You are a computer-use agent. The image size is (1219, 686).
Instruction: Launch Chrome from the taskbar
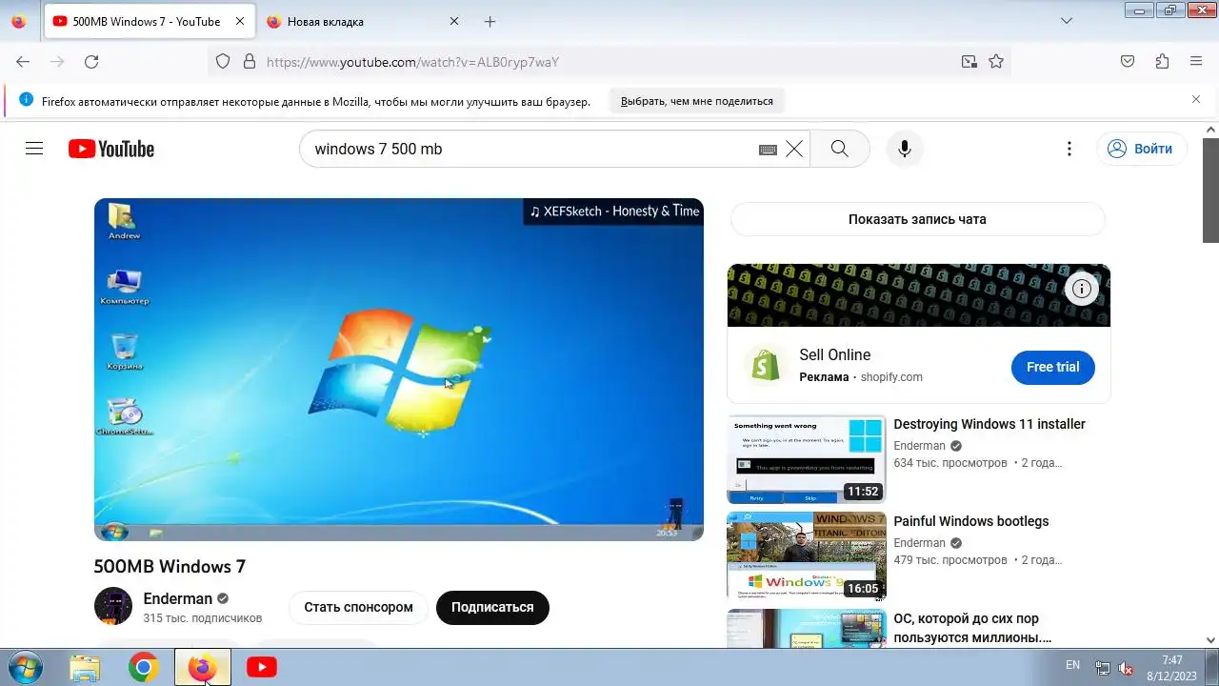point(144,667)
